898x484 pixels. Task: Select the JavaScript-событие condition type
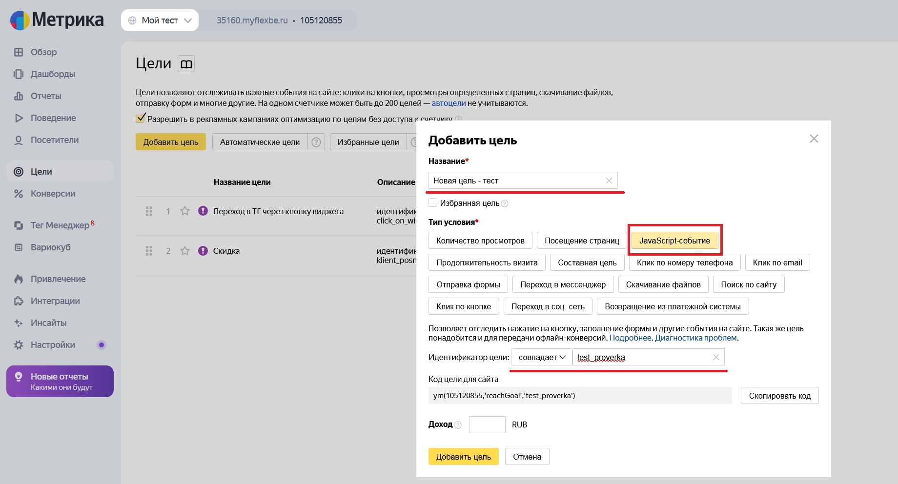coord(674,241)
